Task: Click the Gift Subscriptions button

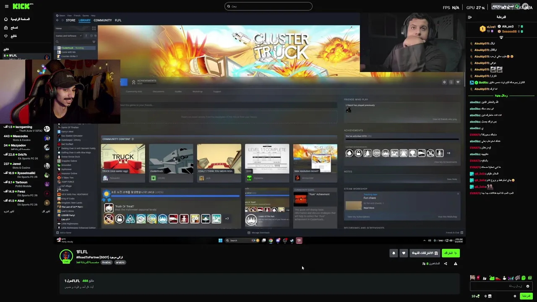Action: coord(425,253)
